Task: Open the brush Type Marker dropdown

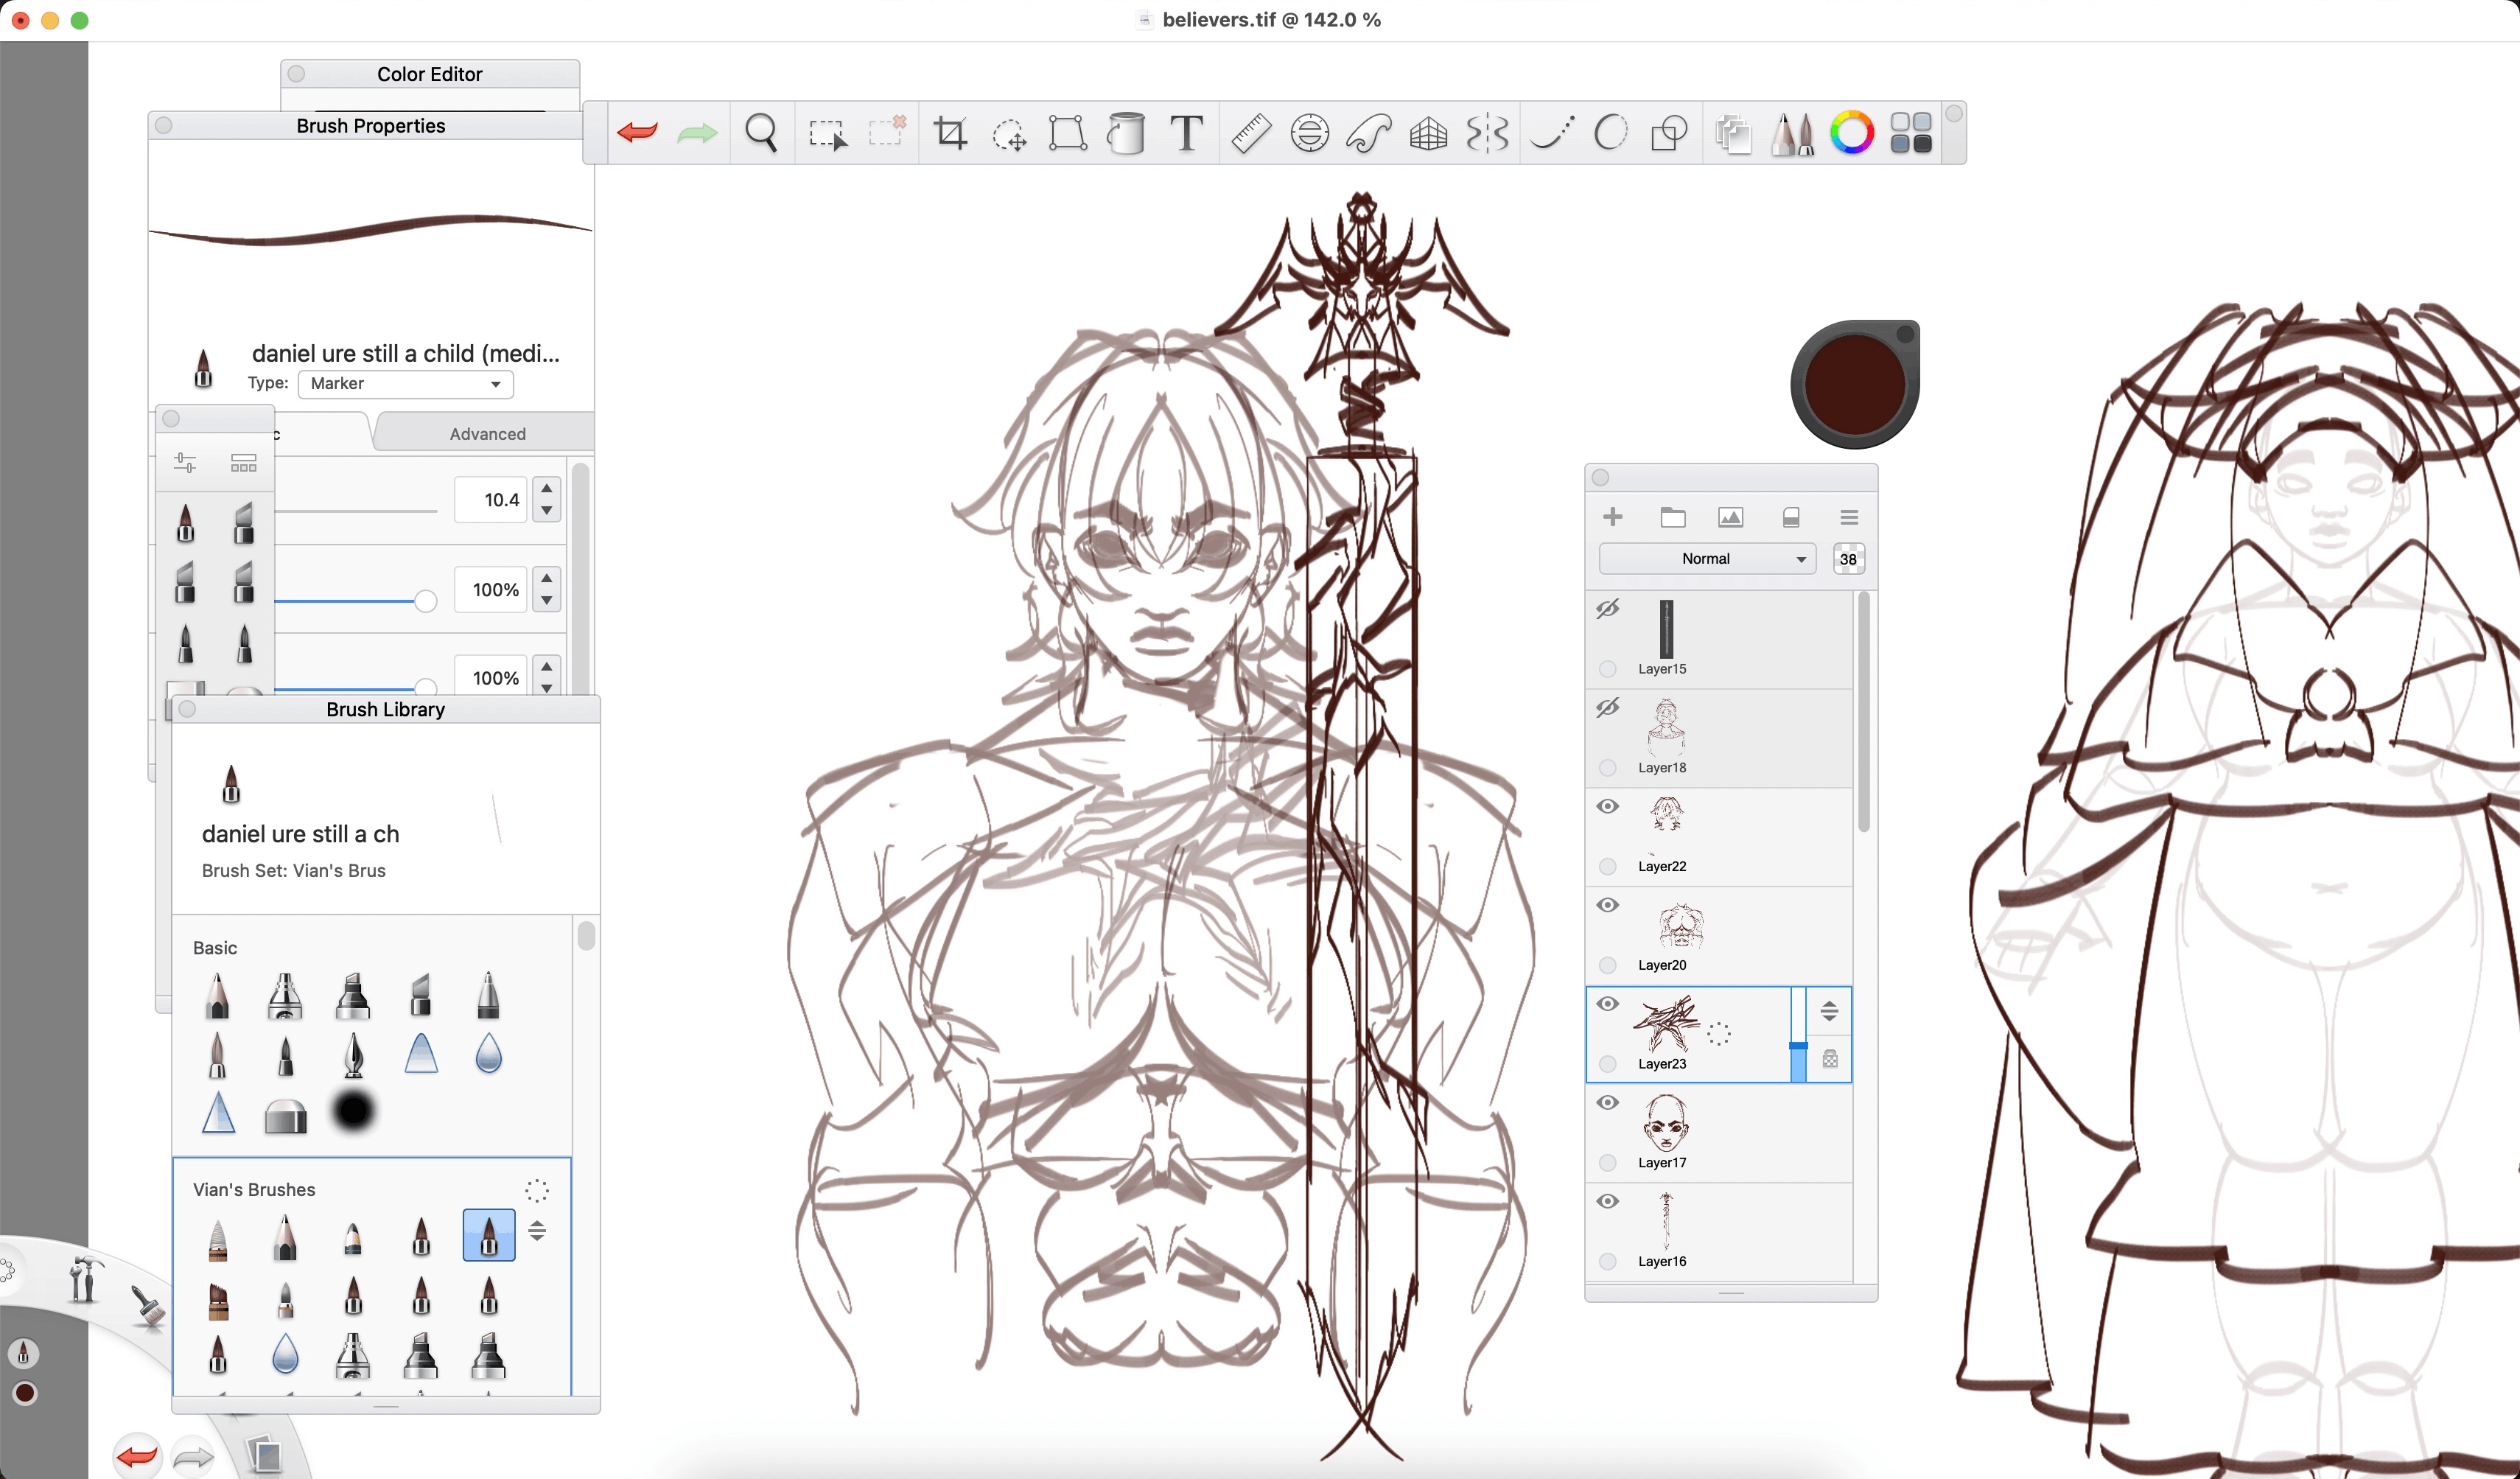Action: 405,384
